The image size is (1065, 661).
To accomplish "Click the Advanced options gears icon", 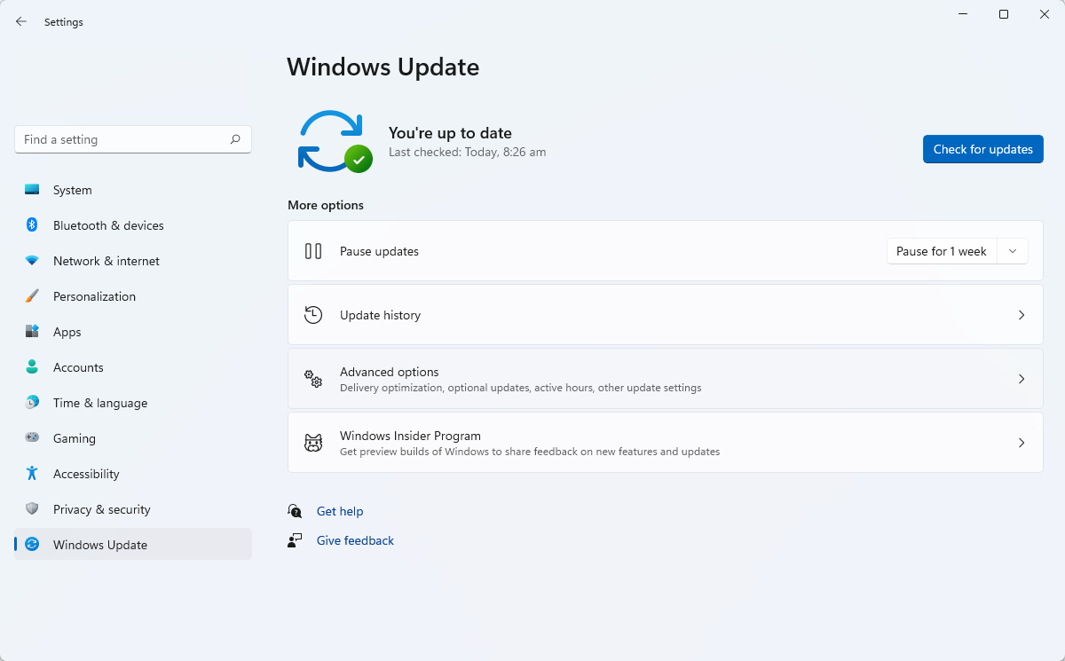I will tap(313, 379).
